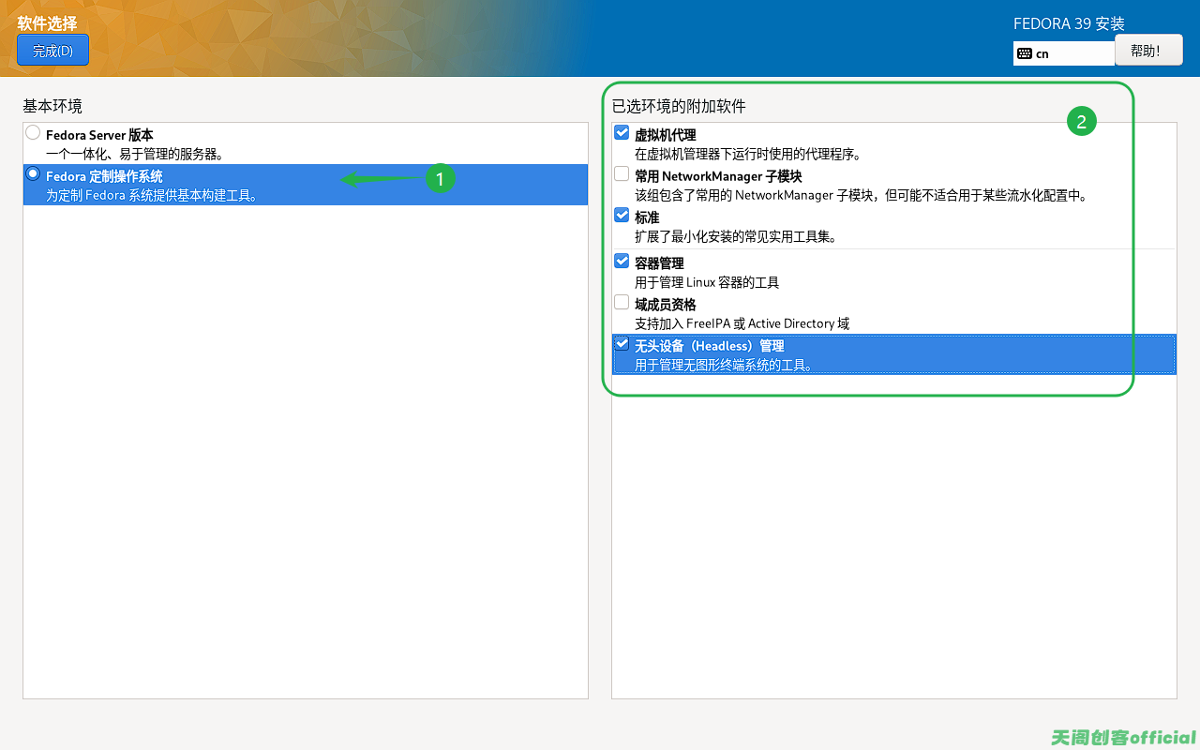
Task: Click the 完成(D) done button
Action: [x=52, y=51]
